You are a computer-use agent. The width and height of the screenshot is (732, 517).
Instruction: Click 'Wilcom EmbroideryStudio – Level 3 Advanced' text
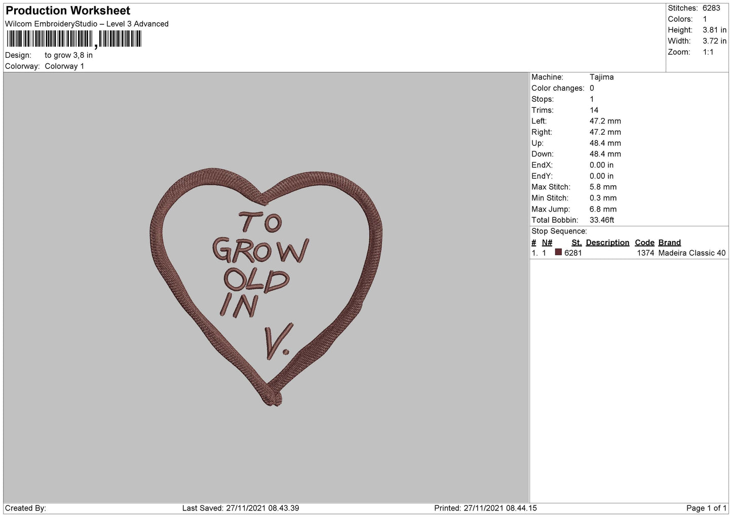click(x=87, y=24)
